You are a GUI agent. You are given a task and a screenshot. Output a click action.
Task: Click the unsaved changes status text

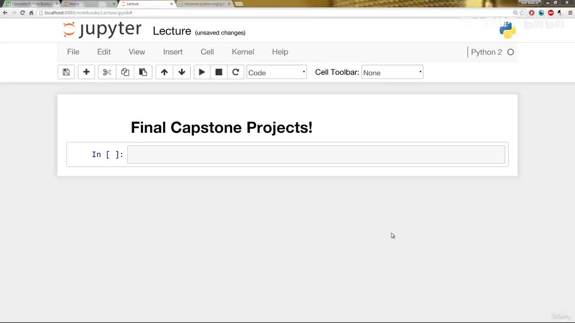coord(220,32)
